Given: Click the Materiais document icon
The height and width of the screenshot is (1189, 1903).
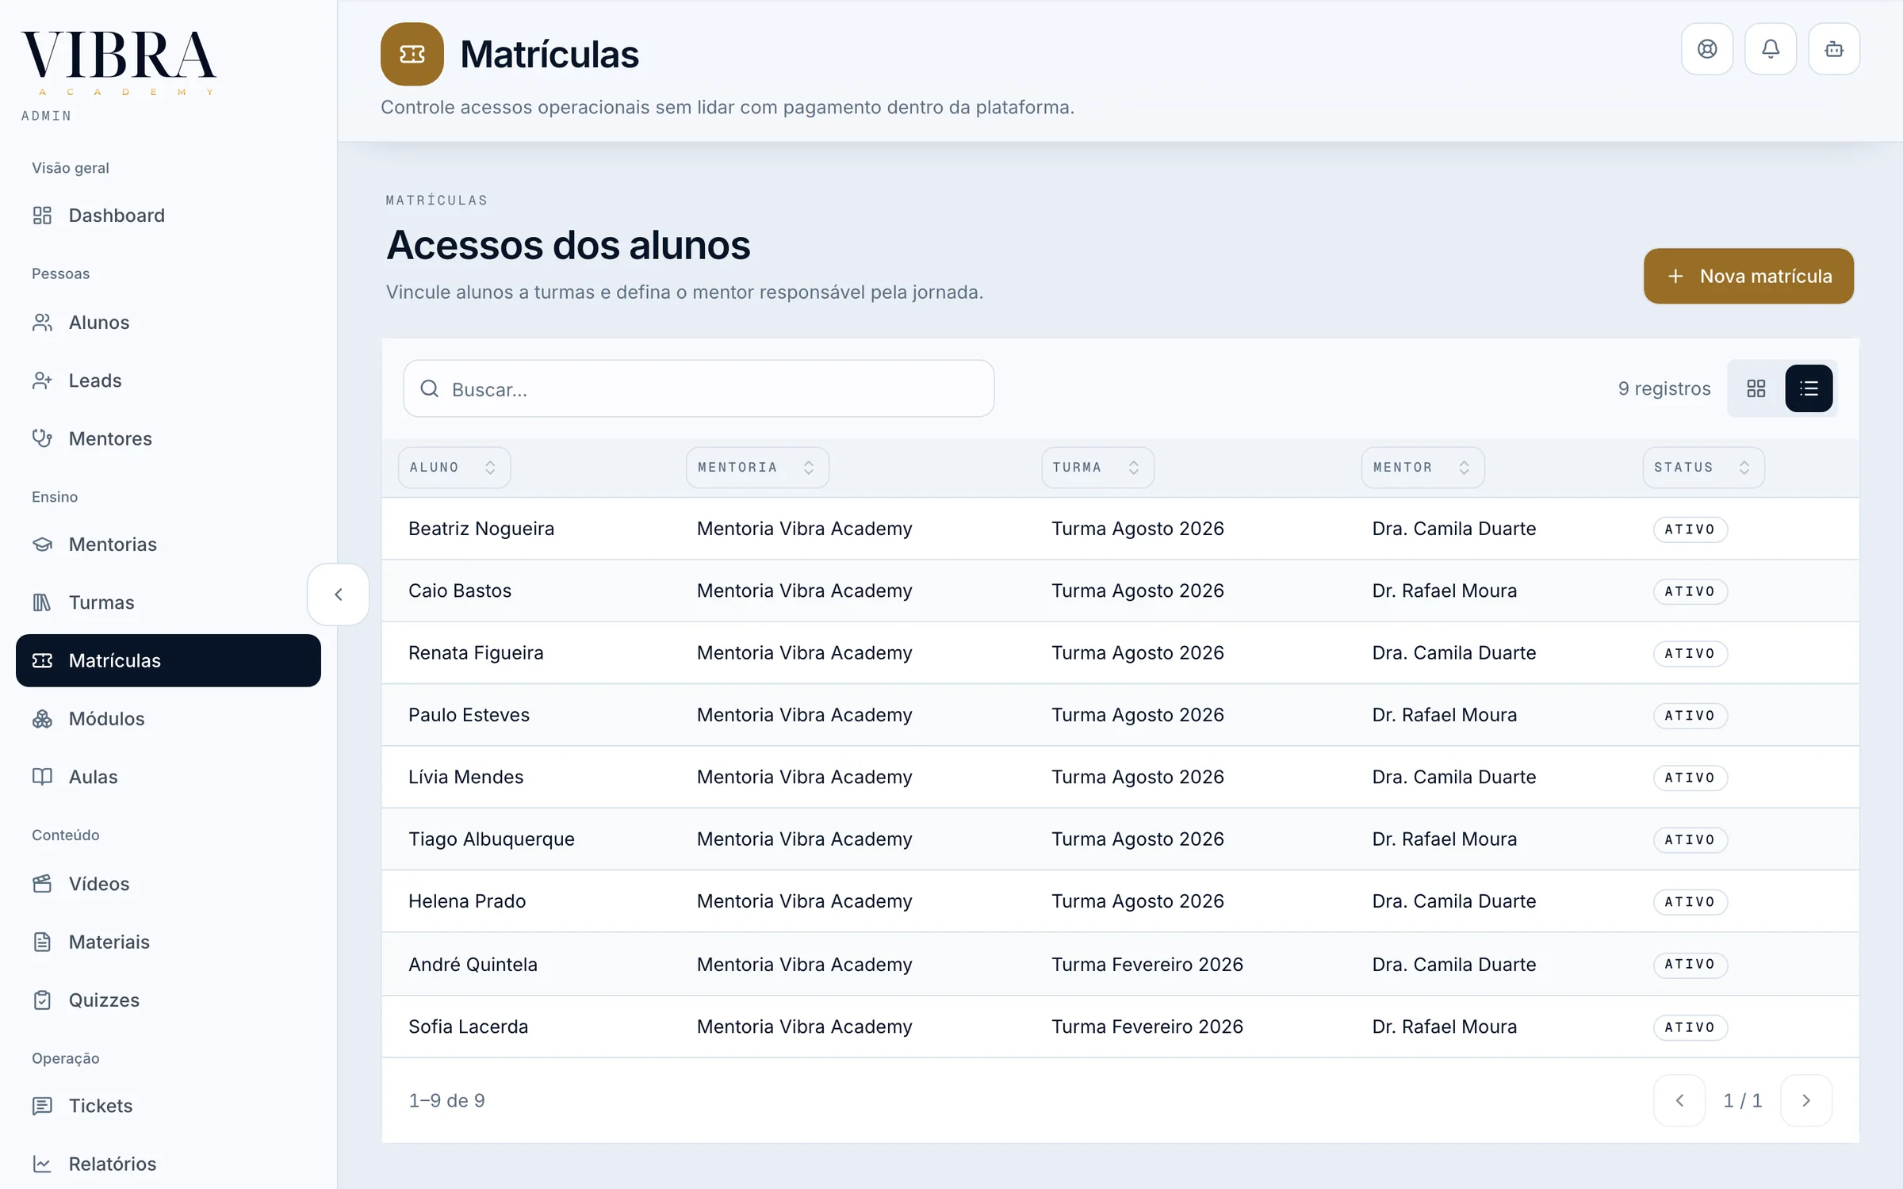Looking at the screenshot, I should coord(42,942).
